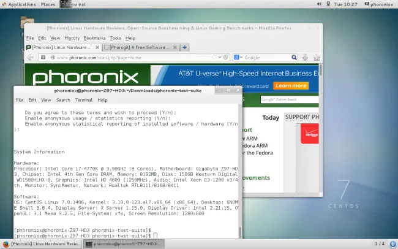Open terminal Help menu

pyautogui.click(x=102, y=100)
